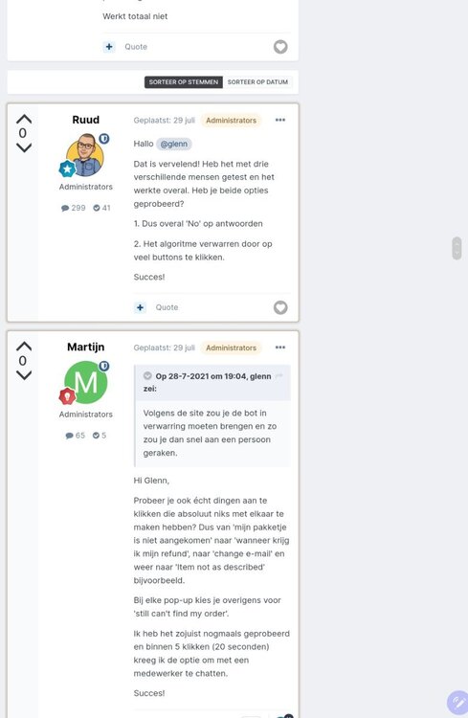
Task: Upvote Ruud's answer
Action: point(24,119)
